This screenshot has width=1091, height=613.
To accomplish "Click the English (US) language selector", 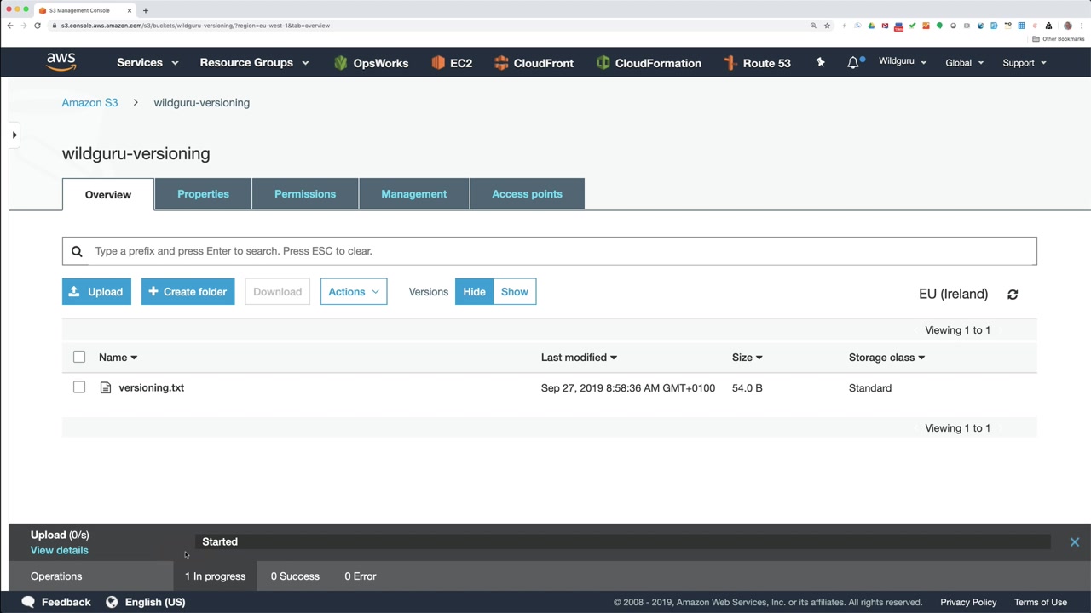I will (x=155, y=602).
